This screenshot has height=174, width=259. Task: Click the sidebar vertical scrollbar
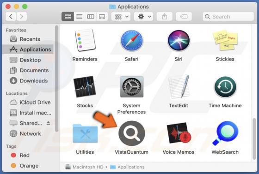56,79
